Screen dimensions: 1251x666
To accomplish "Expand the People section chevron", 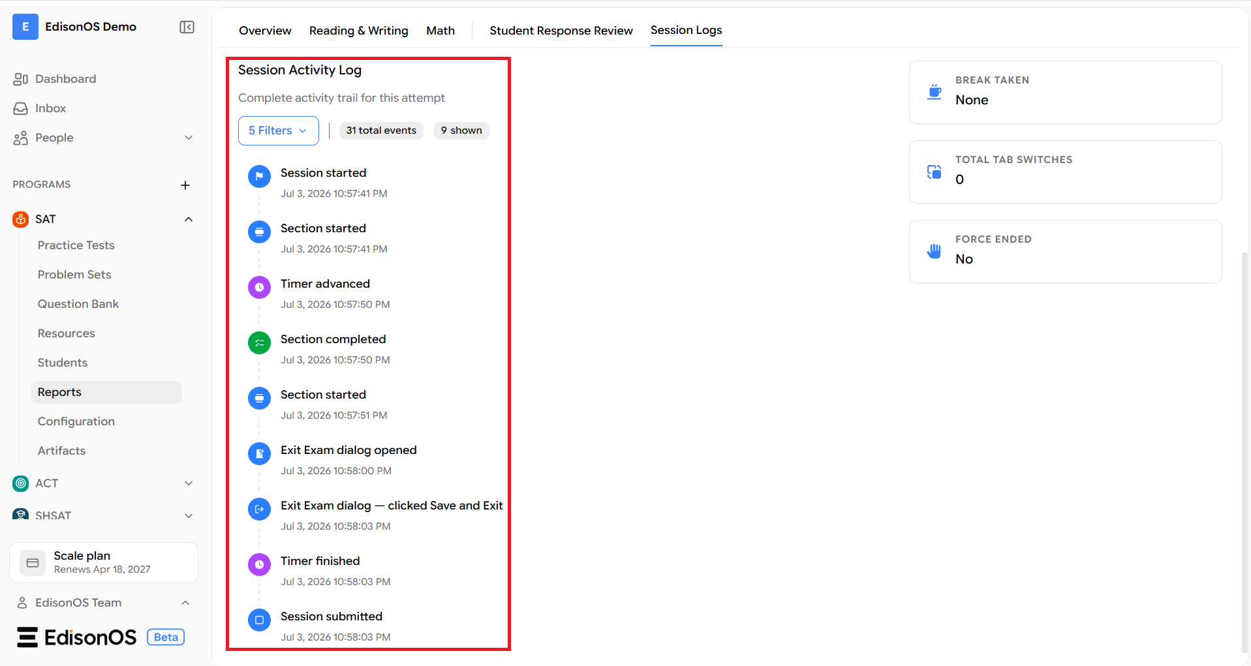I will point(189,138).
